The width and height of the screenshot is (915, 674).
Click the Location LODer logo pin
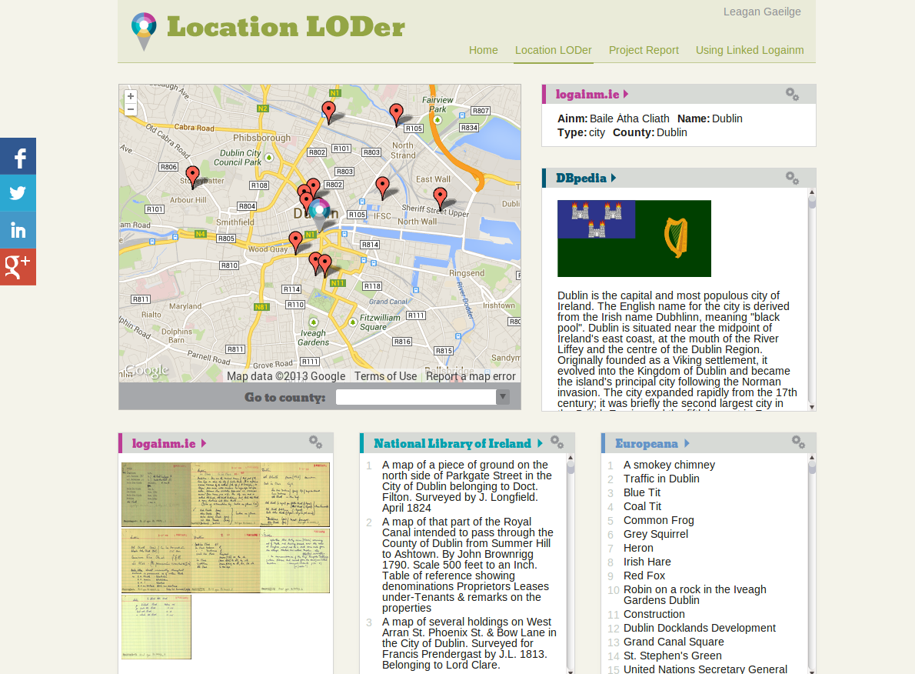pyautogui.click(x=144, y=31)
